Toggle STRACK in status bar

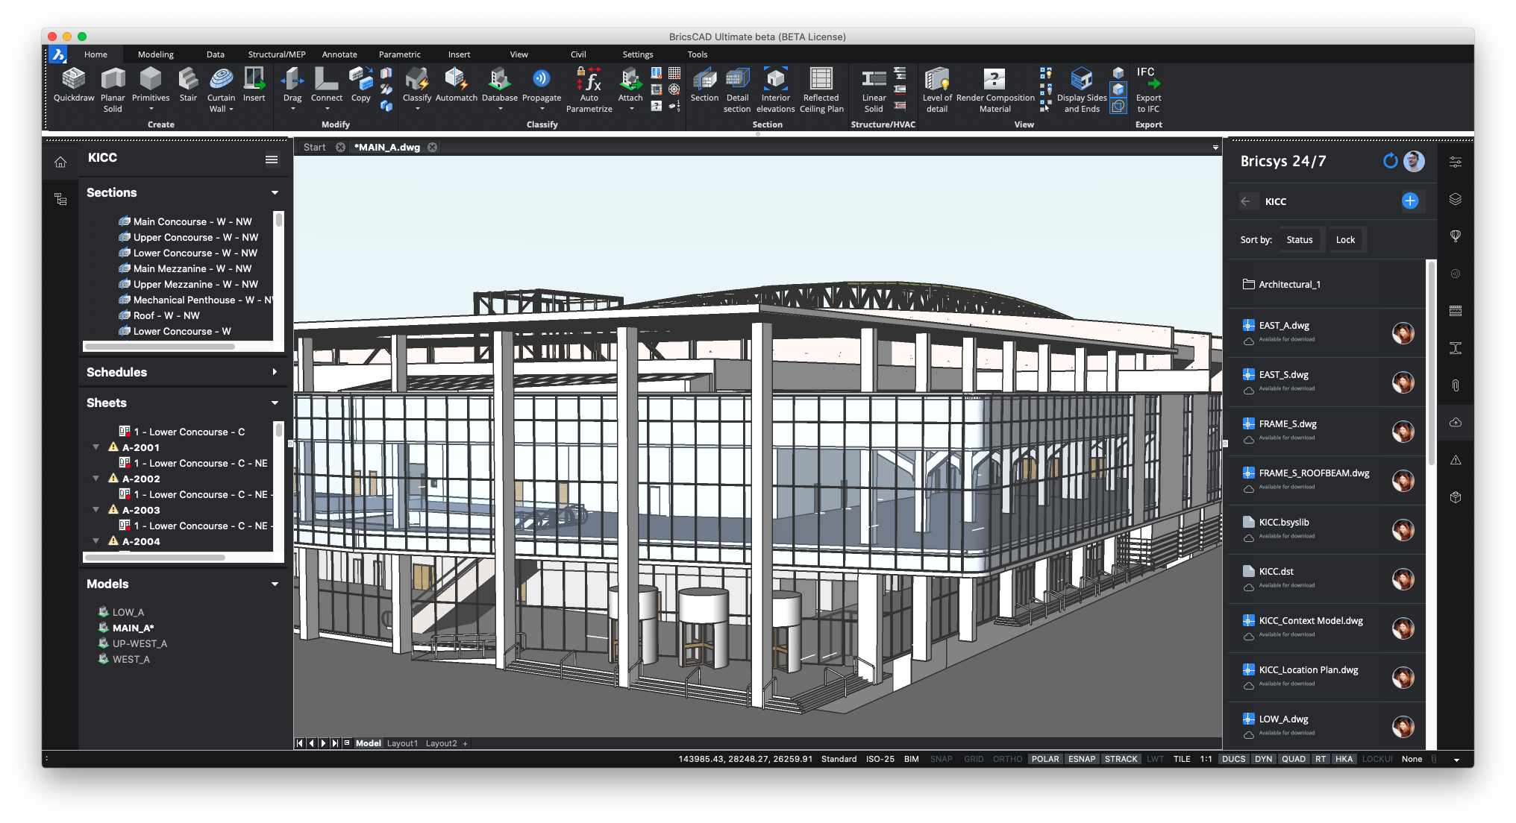pyautogui.click(x=1121, y=759)
